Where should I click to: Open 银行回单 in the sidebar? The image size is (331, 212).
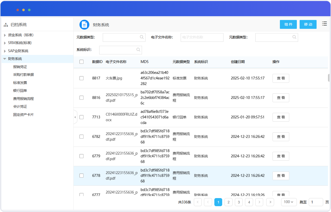click(20, 91)
